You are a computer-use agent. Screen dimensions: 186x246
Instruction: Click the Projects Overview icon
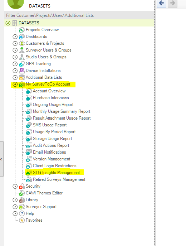click(x=21, y=30)
